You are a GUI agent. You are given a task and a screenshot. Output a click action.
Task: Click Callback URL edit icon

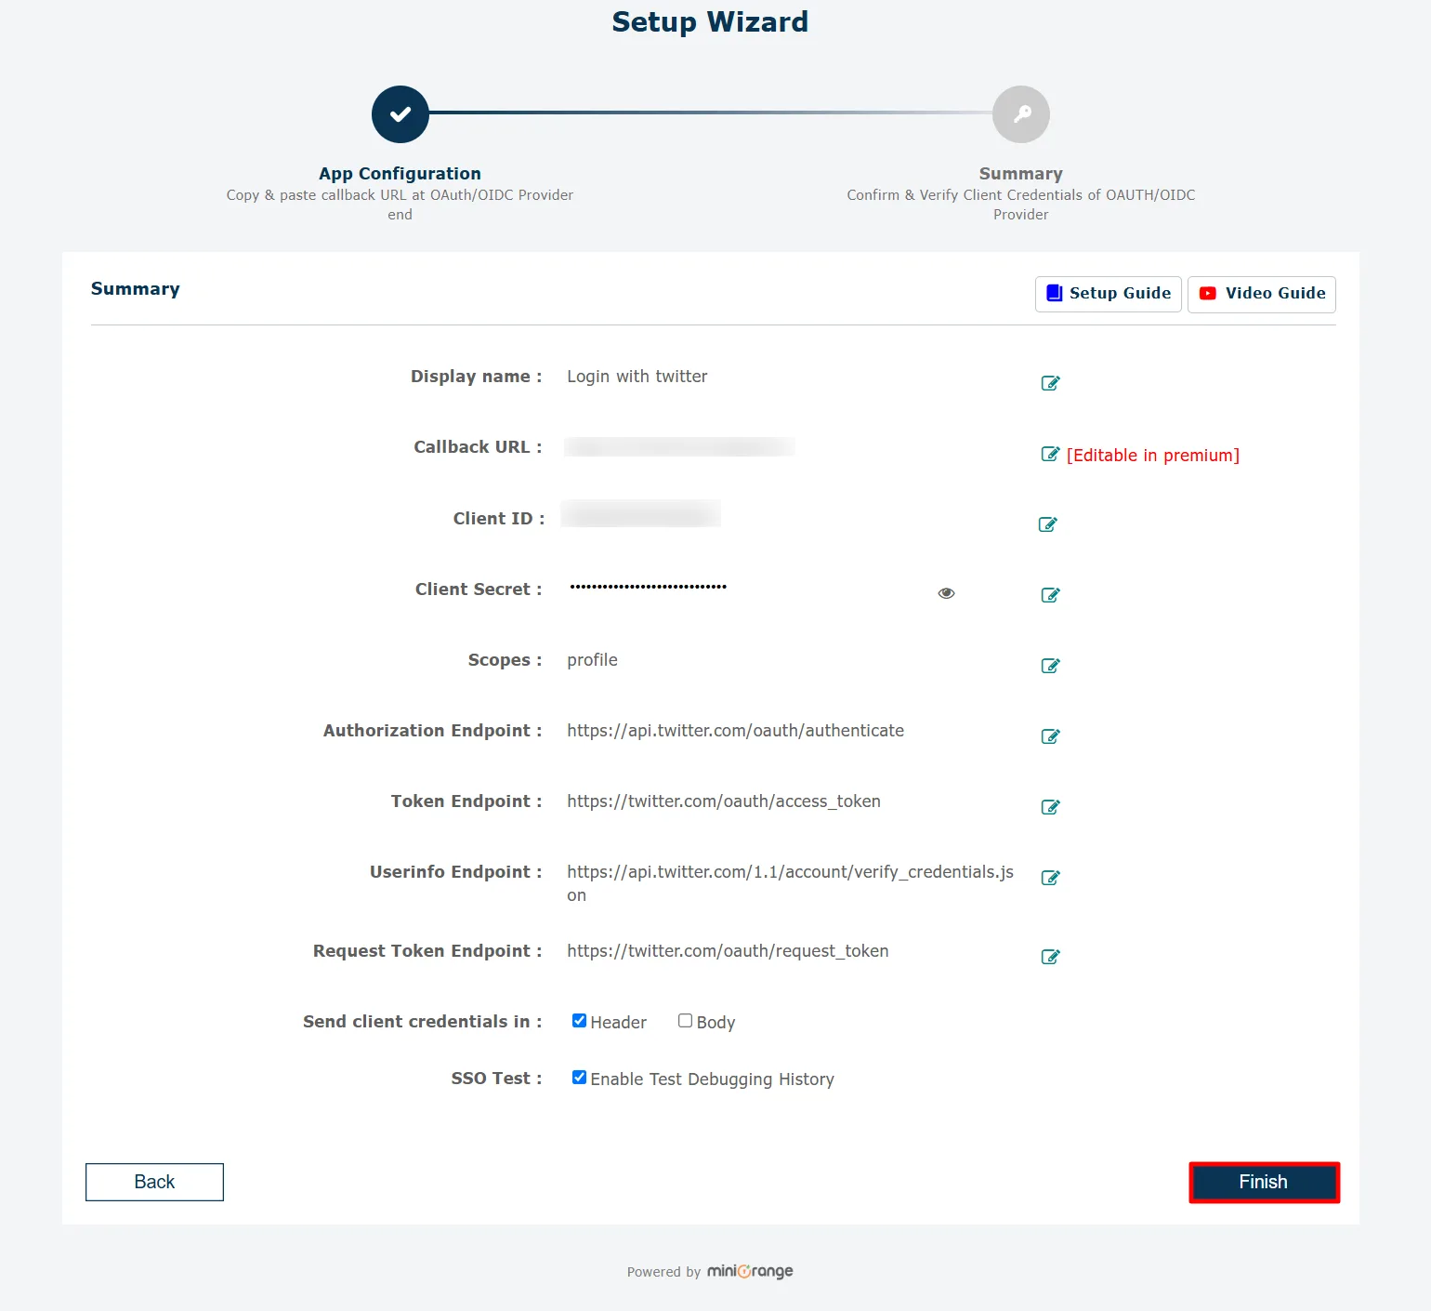[1050, 454]
